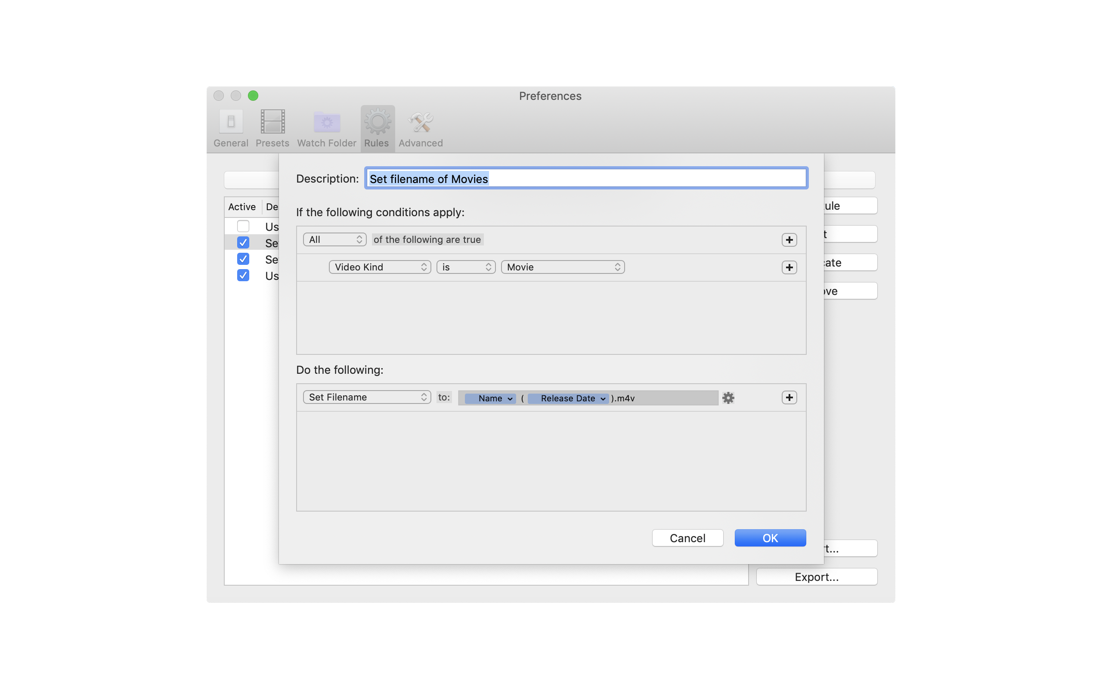Open the Set Filename action dropdown
Image resolution: width=1102 pixels, height=689 pixels.
pyautogui.click(x=367, y=397)
